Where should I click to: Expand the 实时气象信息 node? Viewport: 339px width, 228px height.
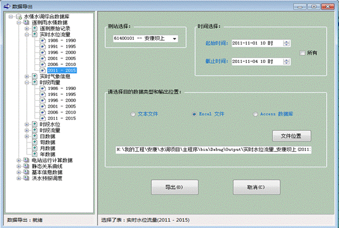point(26,76)
